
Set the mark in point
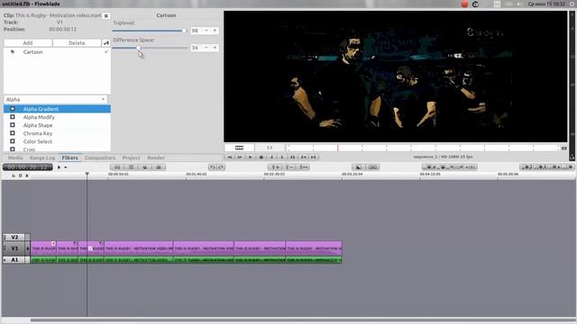pos(272,157)
